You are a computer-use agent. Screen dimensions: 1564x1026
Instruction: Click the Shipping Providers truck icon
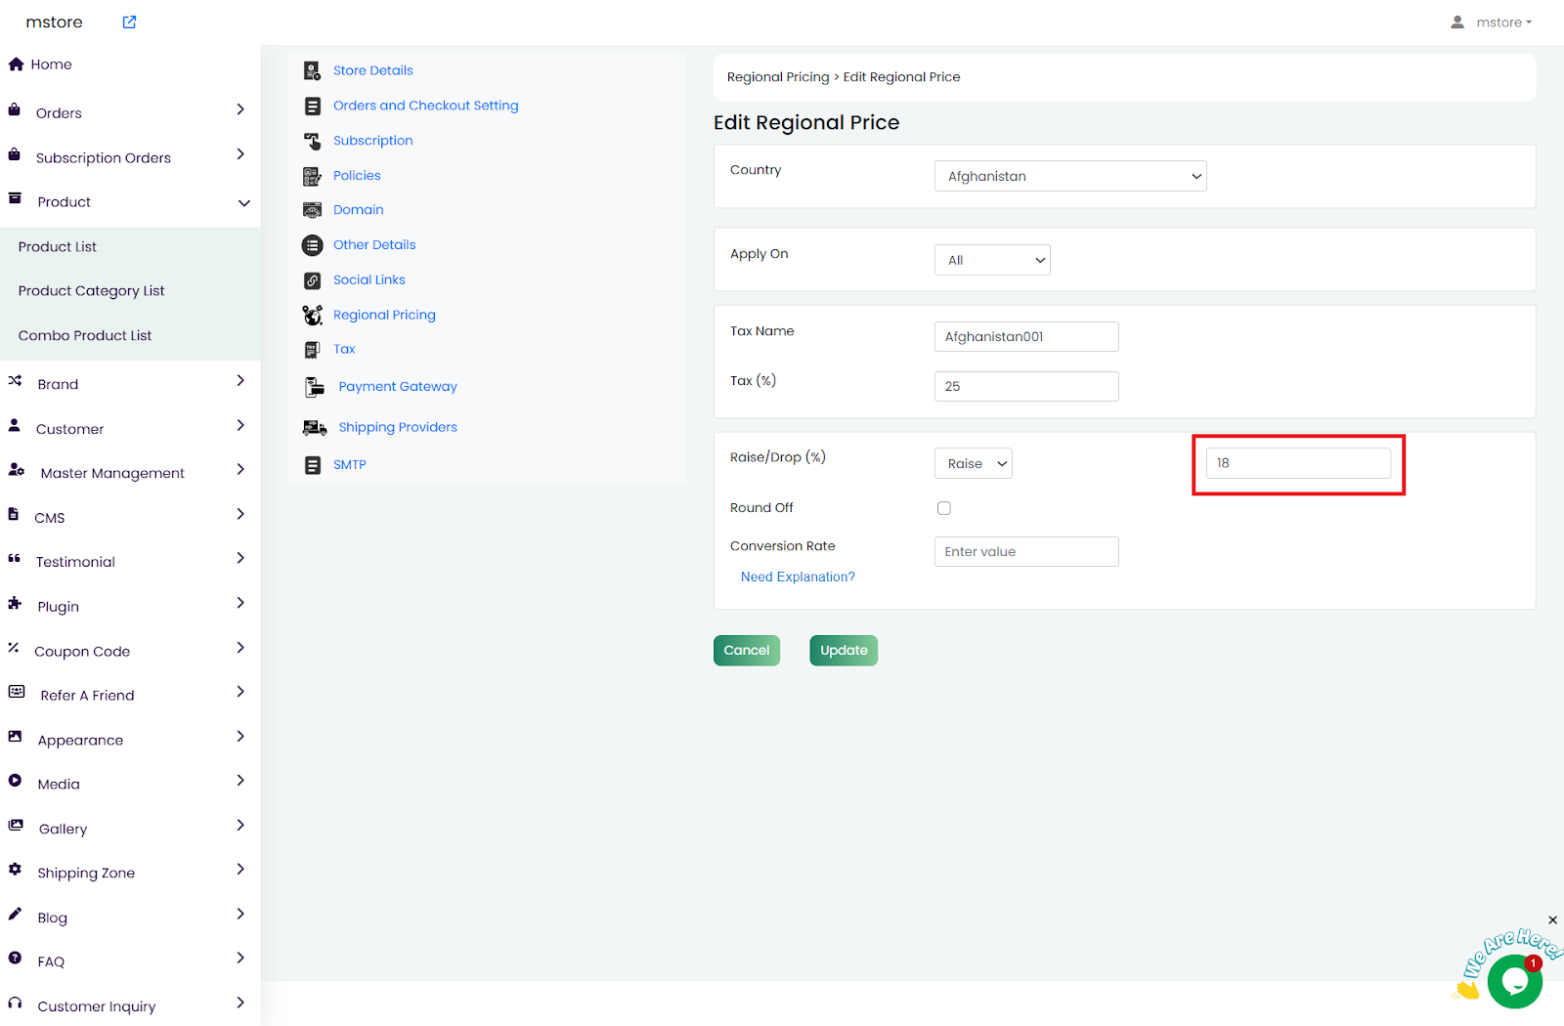pos(314,428)
